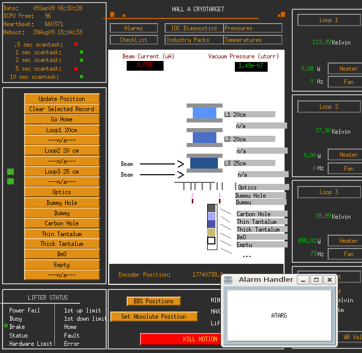This screenshot has width=362, height=353.
Task: Open the Loop 3 detail panel
Action: [329, 192]
